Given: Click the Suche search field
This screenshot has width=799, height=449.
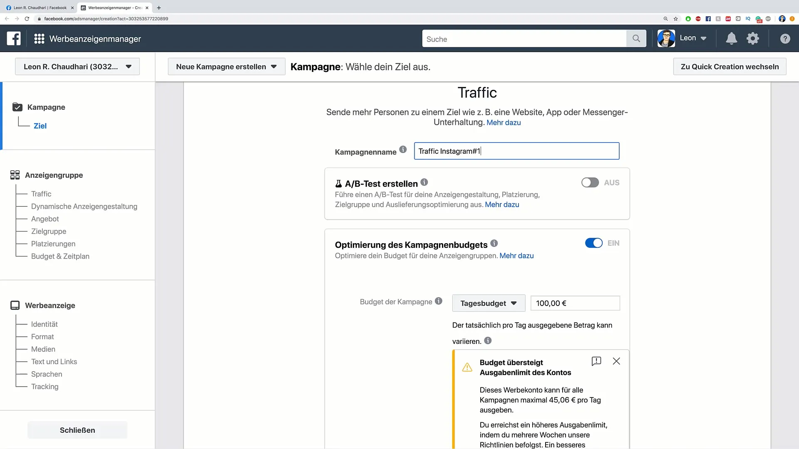Looking at the screenshot, I should pos(524,39).
